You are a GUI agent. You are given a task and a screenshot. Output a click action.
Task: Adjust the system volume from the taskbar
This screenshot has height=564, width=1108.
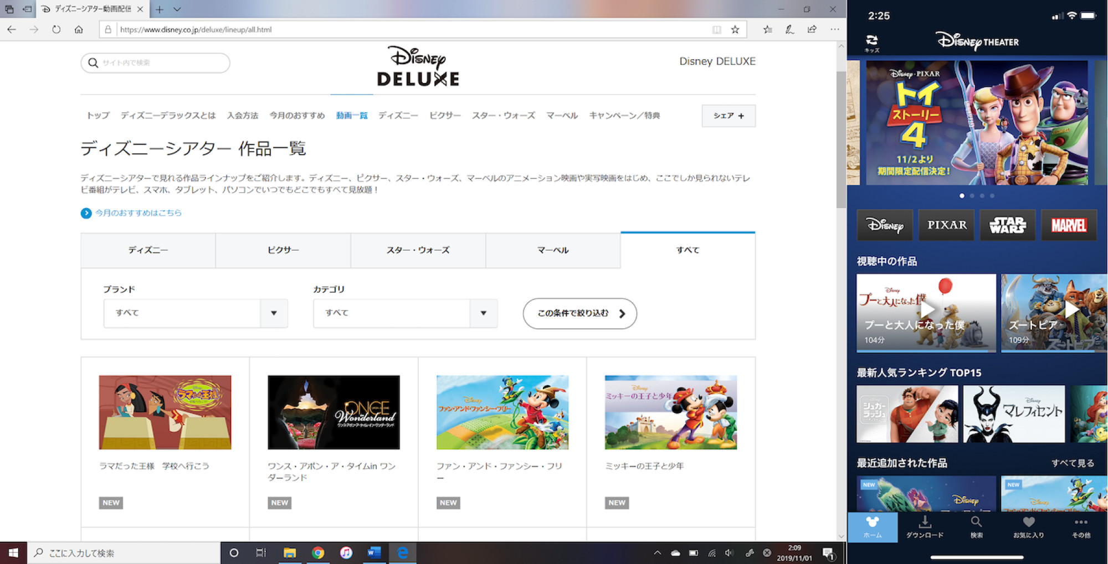tap(729, 552)
